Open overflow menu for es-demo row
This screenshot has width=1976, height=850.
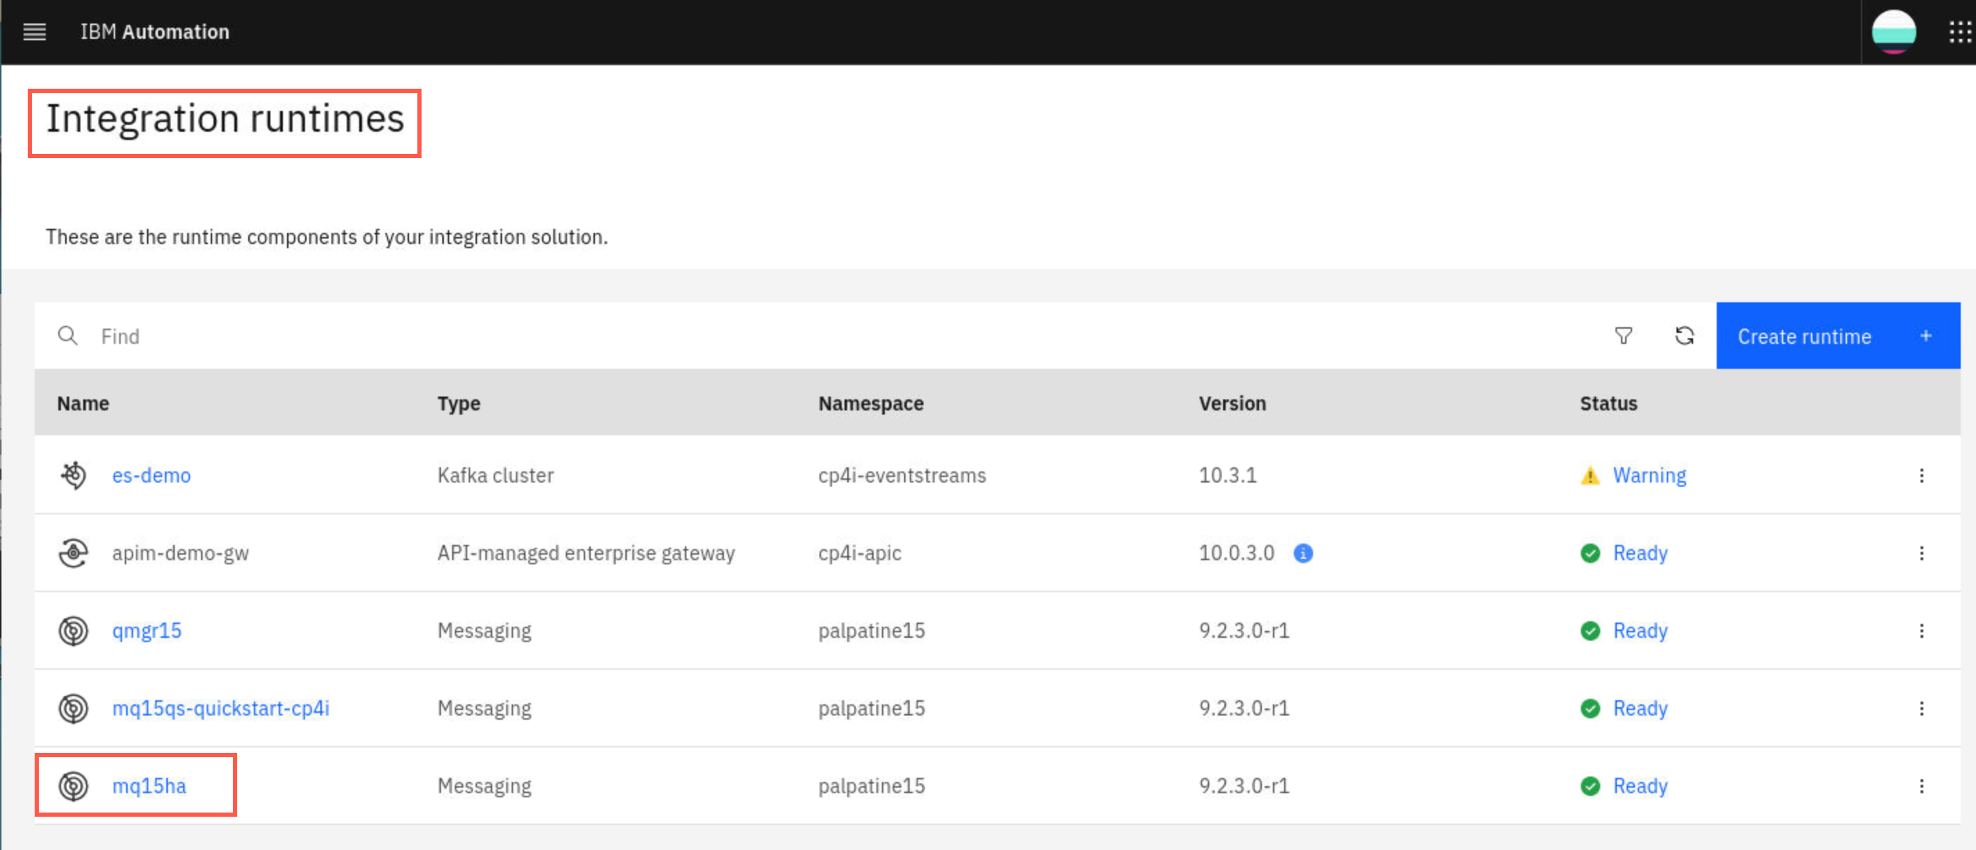tap(1921, 476)
